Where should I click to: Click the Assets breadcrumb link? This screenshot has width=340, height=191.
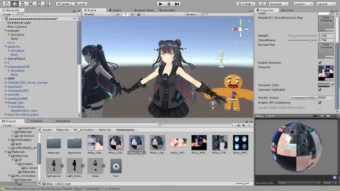point(47,130)
